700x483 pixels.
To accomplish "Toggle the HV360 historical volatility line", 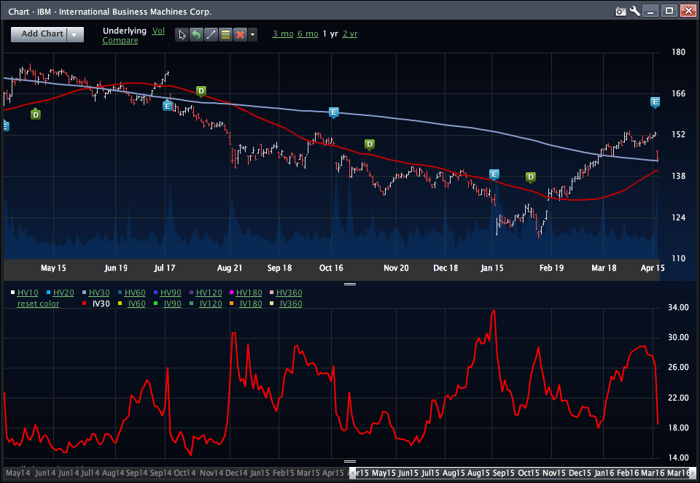I will (x=289, y=293).
